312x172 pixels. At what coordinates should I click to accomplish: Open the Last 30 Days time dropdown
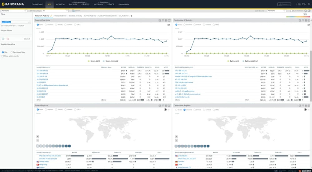click(16, 22)
